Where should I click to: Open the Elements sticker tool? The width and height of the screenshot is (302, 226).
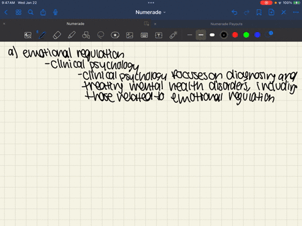(115, 35)
